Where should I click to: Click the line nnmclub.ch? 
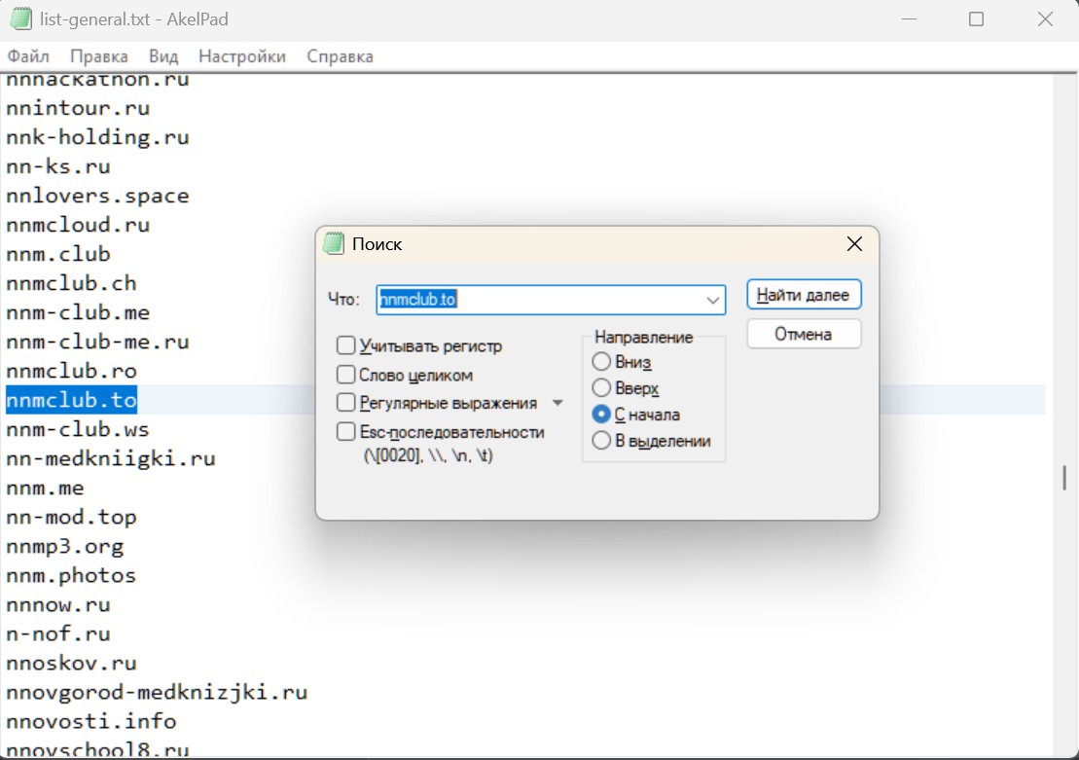click(72, 283)
